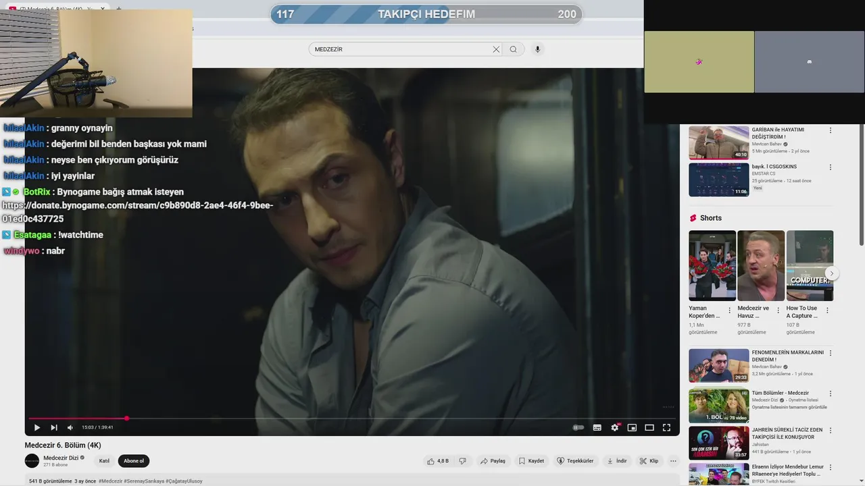Open bayık. l CSGOSKINS video thumbnail
The width and height of the screenshot is (865, 486).
coord(719,180)
